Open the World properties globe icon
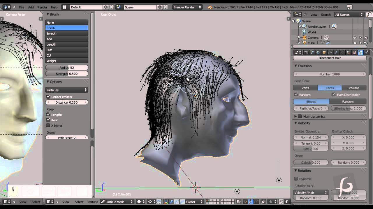373x209 pixels. click(318, 52)
